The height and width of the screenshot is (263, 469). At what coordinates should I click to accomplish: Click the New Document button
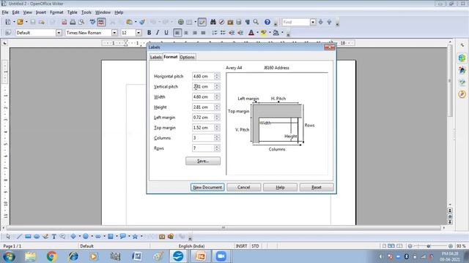click(x=207, y=187)
